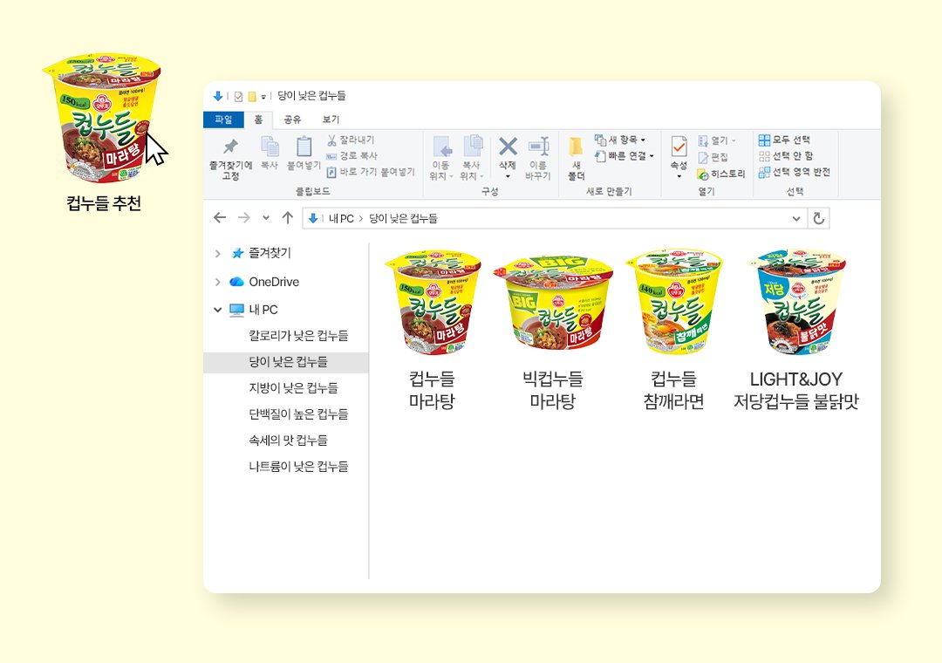Switch to the 공유 ribbon tab
The width and height of the screenshot is (942, 663).
point(292,120)
